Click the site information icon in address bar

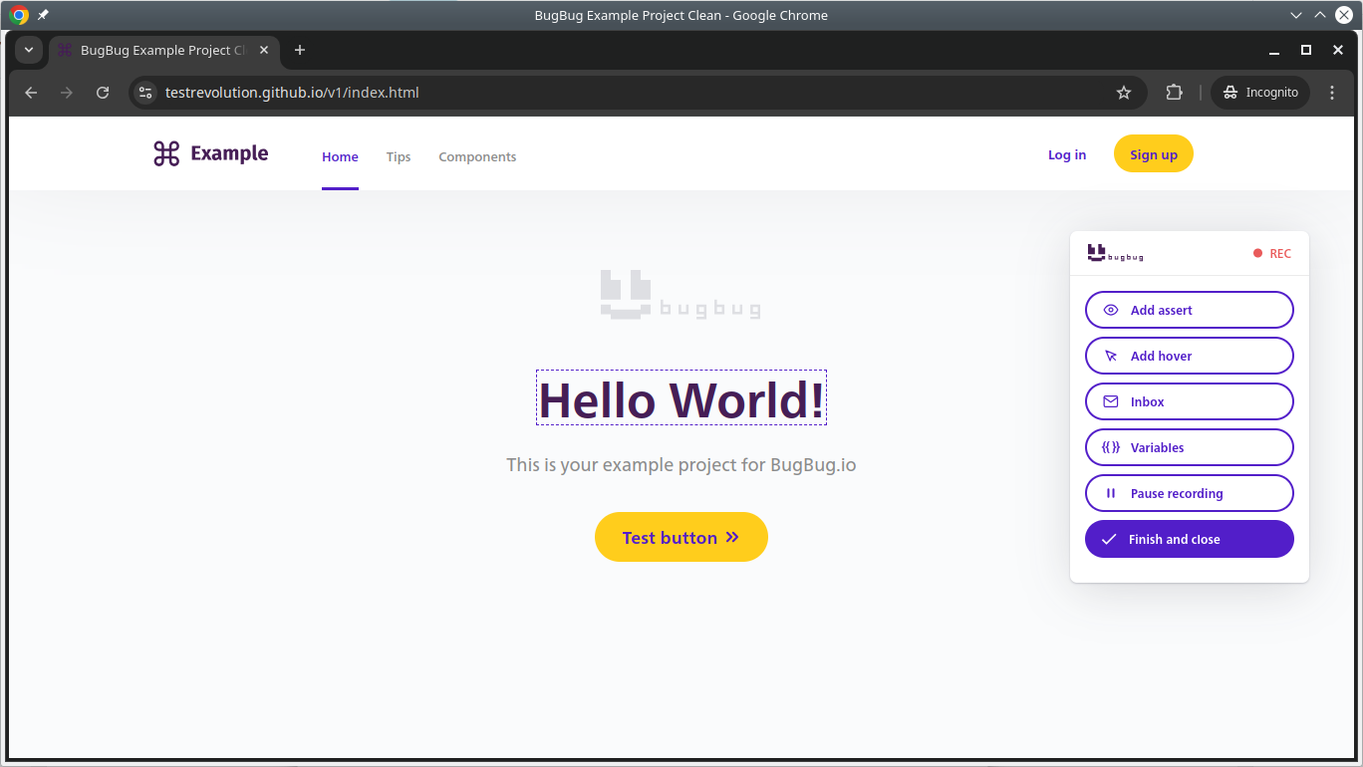(x=145, y=93)
